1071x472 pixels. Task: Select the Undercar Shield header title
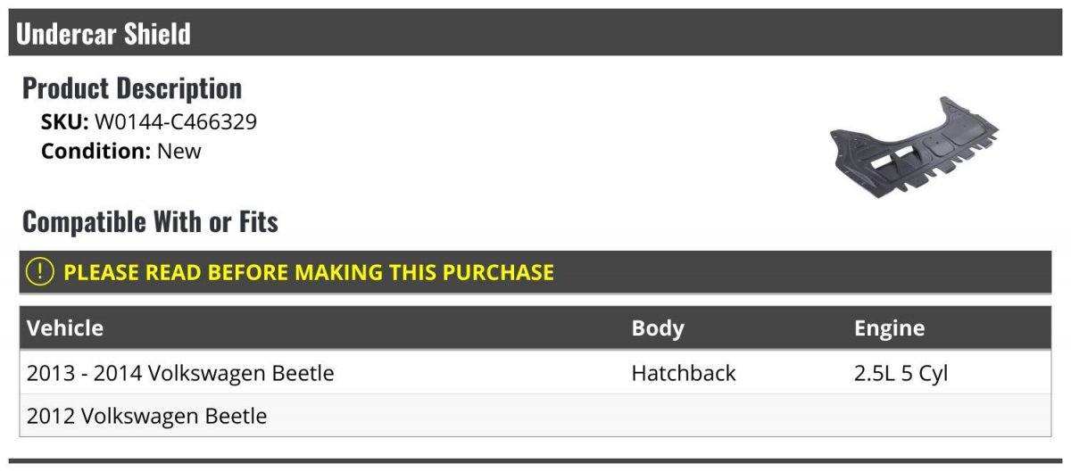(x=104, y=34)
